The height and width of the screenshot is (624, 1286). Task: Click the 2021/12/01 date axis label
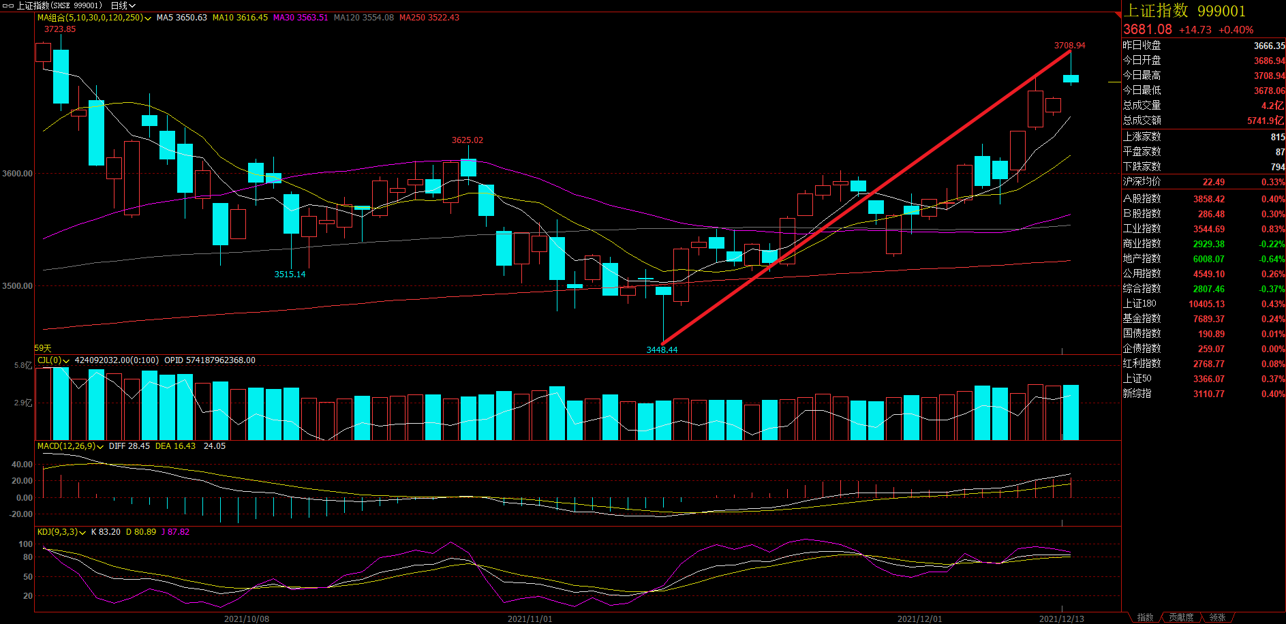pyautogui.click(x=919, y=619)
